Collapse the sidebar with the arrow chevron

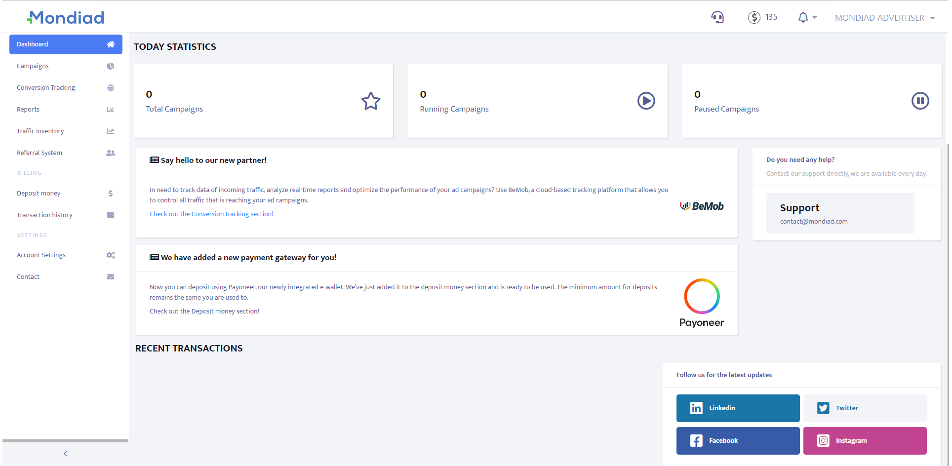click(65, 453)
